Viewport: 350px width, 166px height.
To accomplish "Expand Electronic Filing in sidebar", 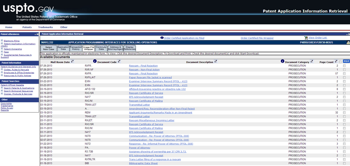I will [2, 40].
